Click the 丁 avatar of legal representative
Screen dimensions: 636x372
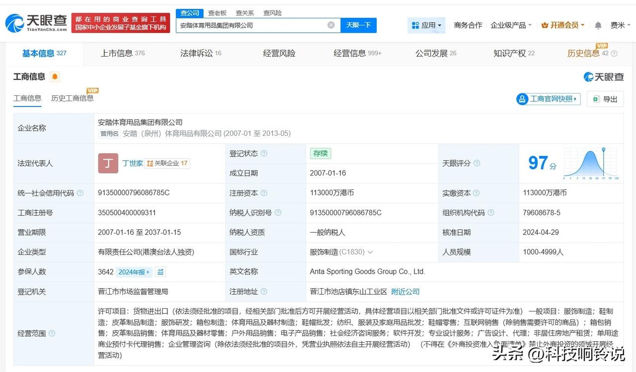108,163
